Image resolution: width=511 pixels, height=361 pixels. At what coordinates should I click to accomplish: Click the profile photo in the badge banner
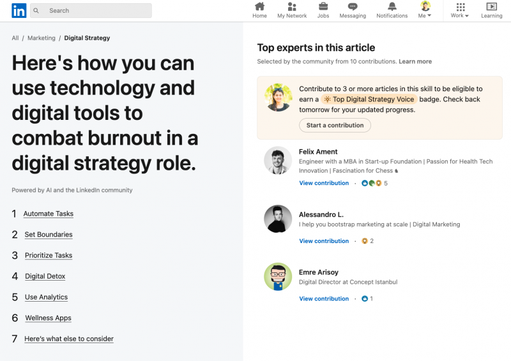pos(278,98)
